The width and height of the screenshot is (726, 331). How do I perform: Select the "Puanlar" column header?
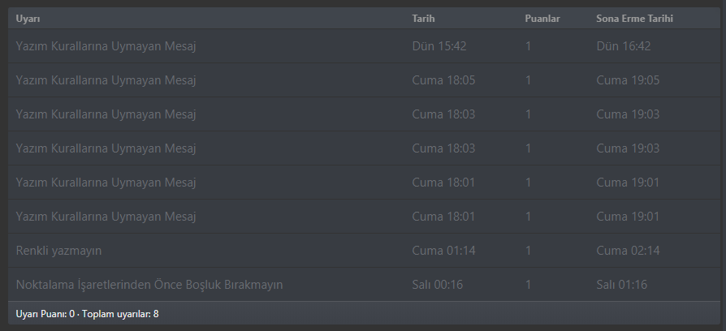tap(542, 19)
